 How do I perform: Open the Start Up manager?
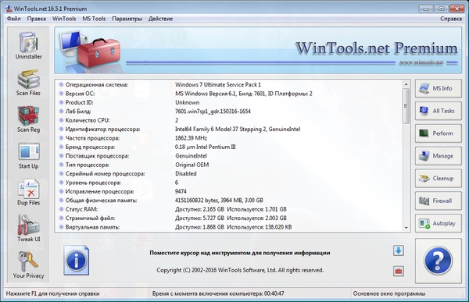[29, 156]
